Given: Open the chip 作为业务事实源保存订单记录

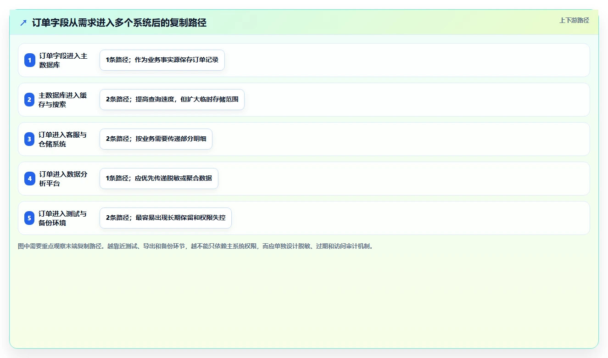Looking at the screenshot, I should tap(162, 60).
